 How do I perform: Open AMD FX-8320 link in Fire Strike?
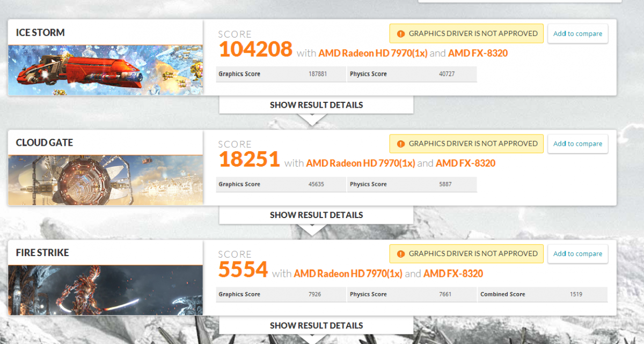pyautogui.click(x=453, y=273)
